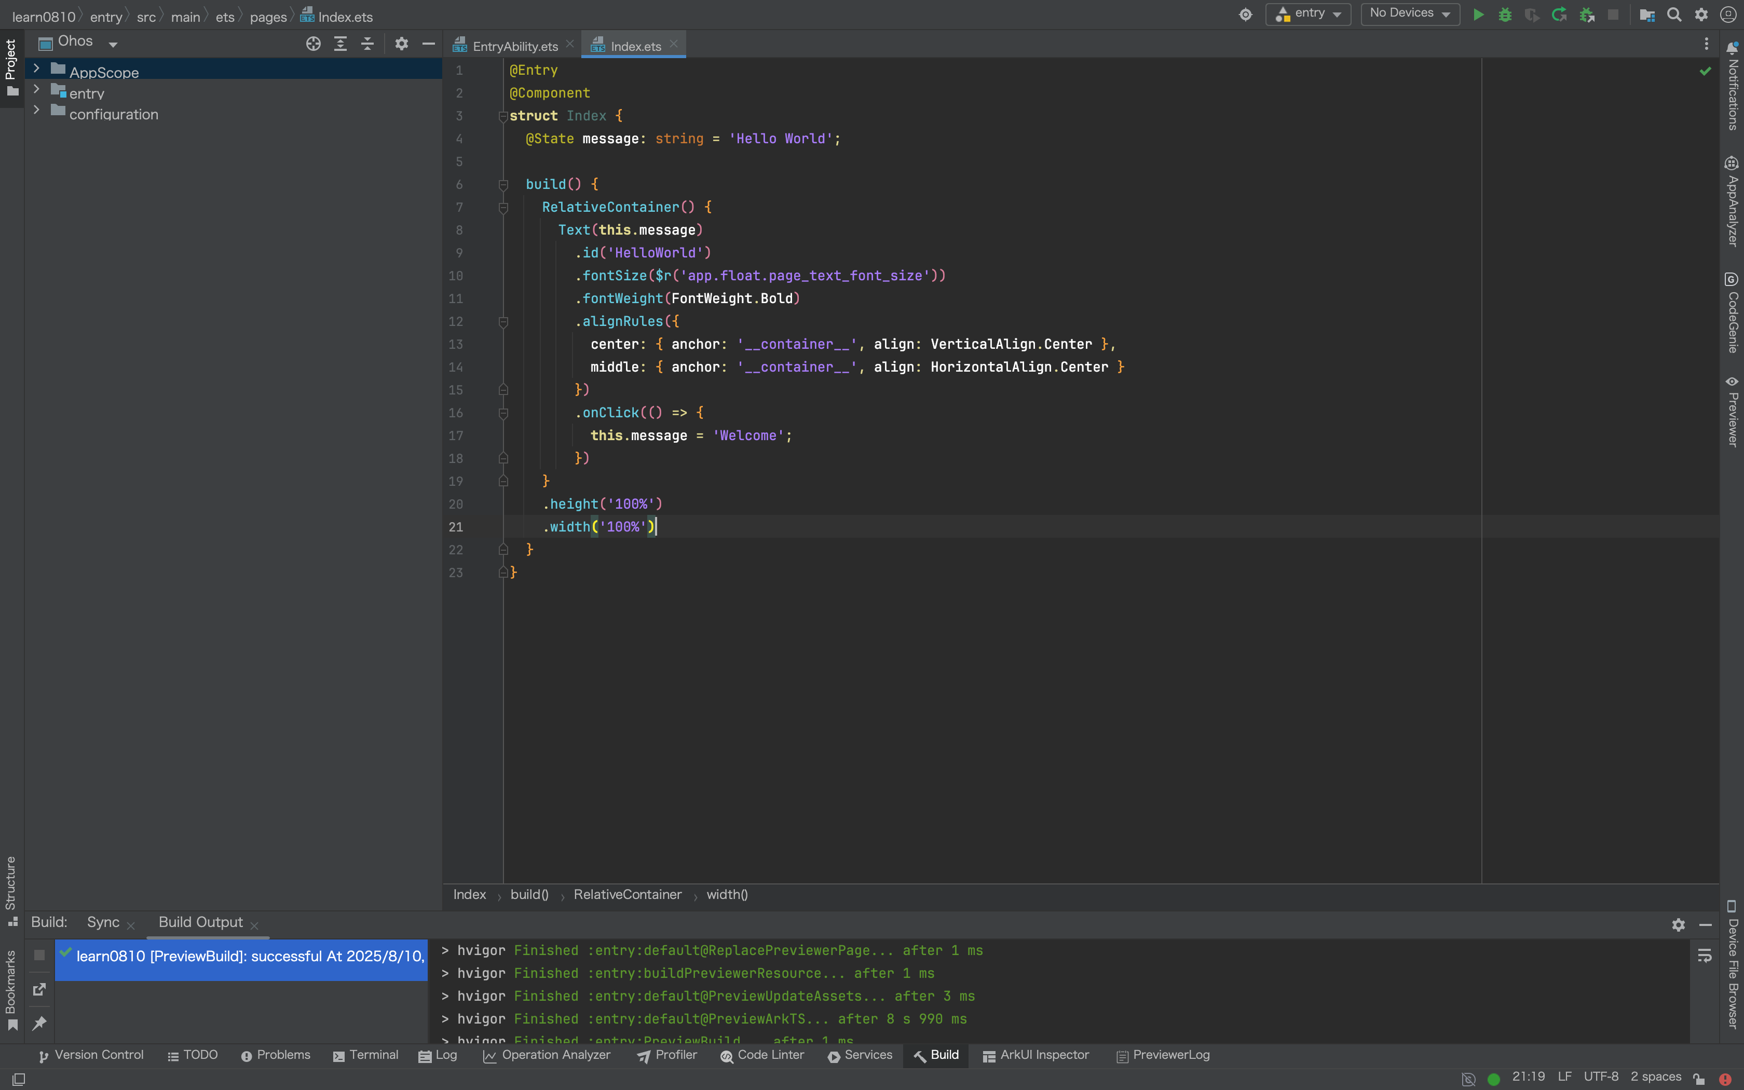
Task: Open the AppAnalyzer side panel
Action: 1732,202
